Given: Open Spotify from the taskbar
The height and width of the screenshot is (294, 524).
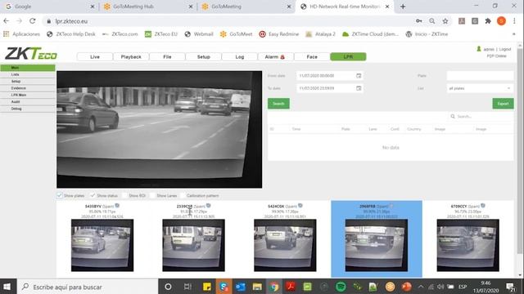Looking at the screenshot, I should click(x=341, y=287).
